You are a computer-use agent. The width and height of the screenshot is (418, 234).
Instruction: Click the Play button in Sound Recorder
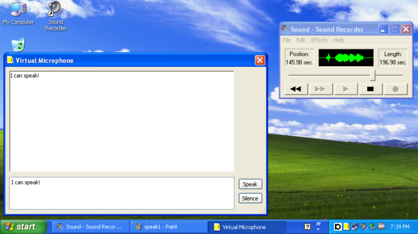[x=346, y=89]
